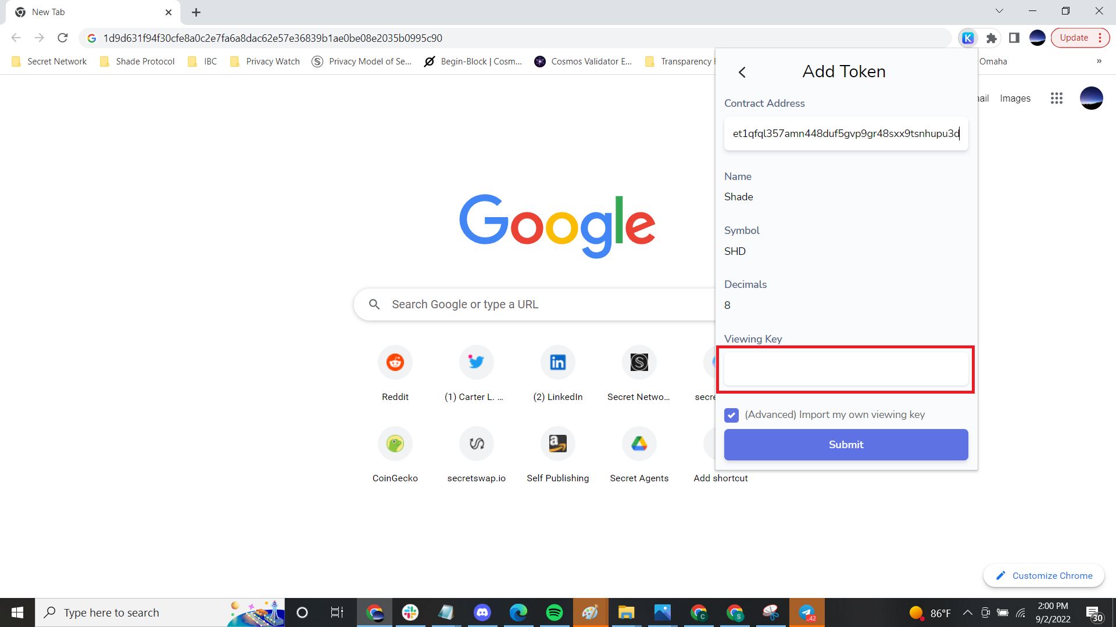Open Windows Start menu
Screen dimensions: 1116x627
click(17, 612)
